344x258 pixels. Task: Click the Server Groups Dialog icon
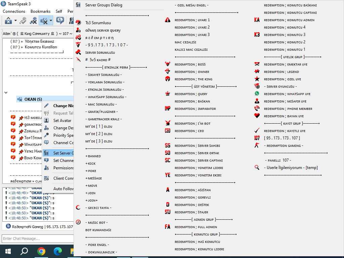pyautogui.click(x=78, y=5)
